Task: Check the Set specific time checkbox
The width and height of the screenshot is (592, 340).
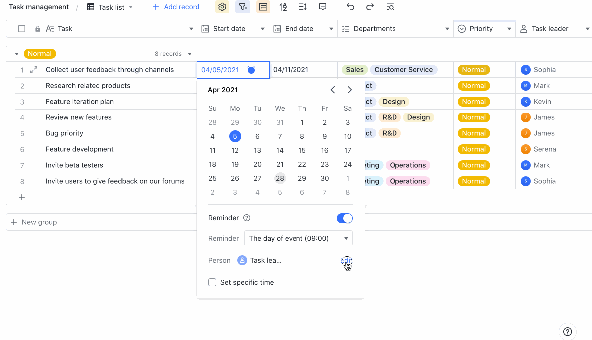Action: coord(212,282)
